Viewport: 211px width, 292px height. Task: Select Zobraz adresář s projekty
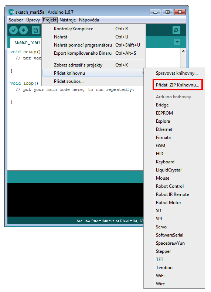pos(93,65)
